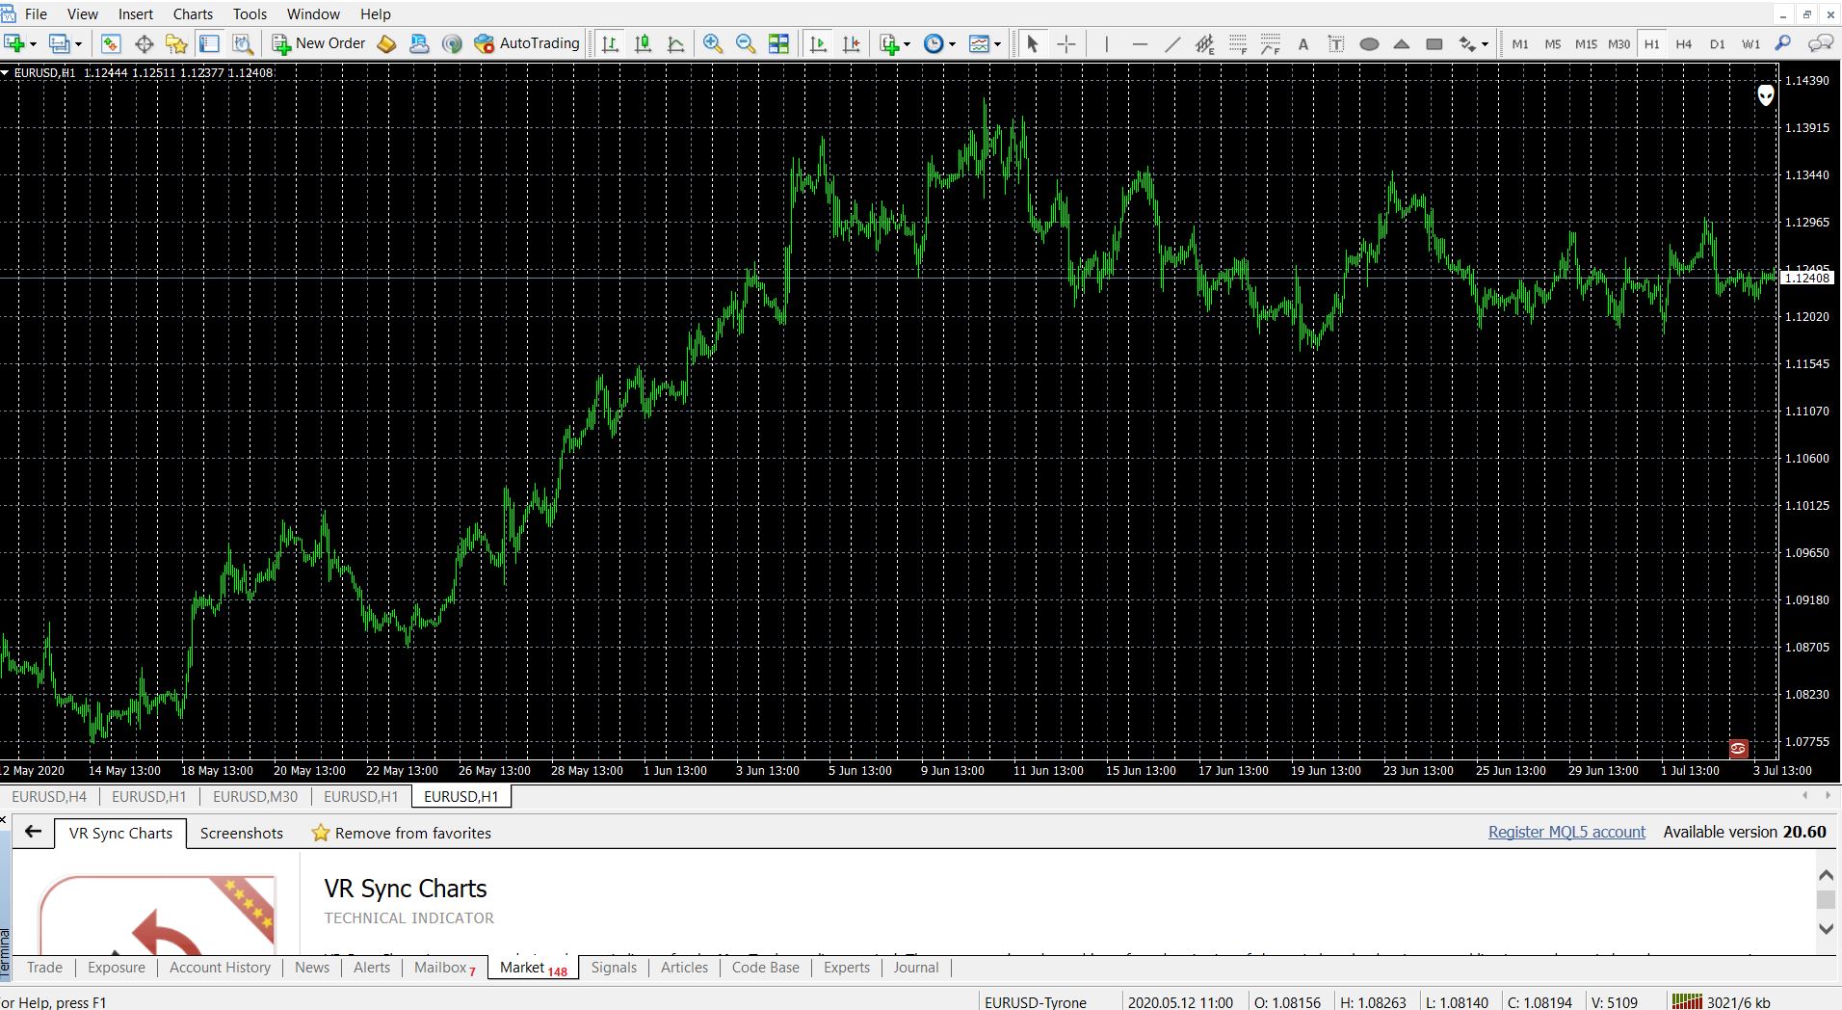
Task: Click the search magnifier icon
Action: pyautogui.click(x=1783, y=43)
